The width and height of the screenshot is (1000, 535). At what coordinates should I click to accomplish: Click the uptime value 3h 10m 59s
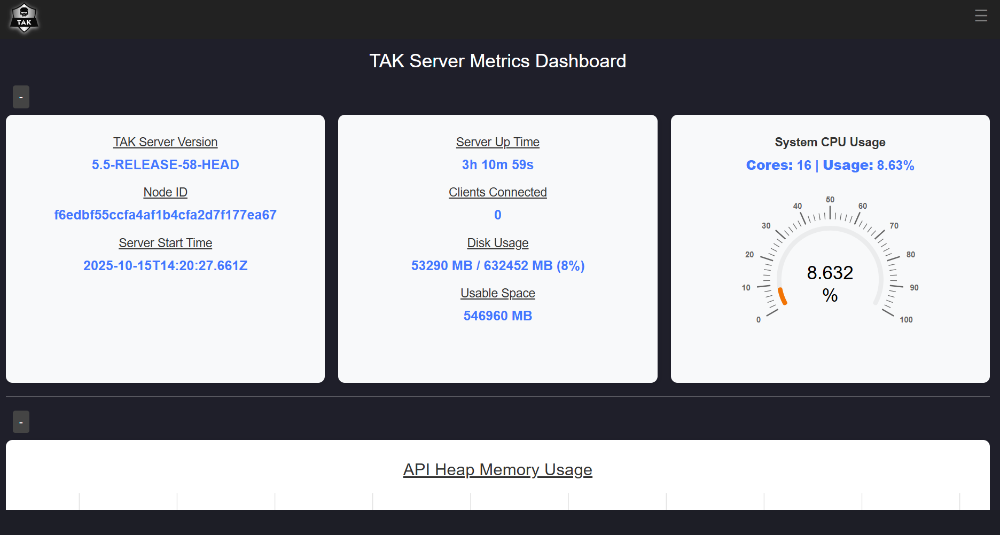497,165
